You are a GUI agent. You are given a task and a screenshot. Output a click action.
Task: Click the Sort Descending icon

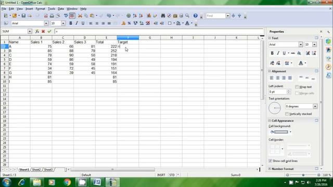coord(141,16)
